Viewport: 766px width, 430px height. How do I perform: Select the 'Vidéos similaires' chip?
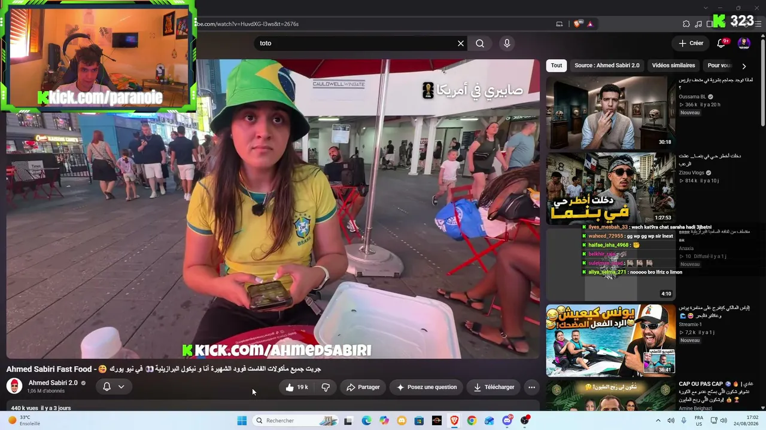(673, 66)
